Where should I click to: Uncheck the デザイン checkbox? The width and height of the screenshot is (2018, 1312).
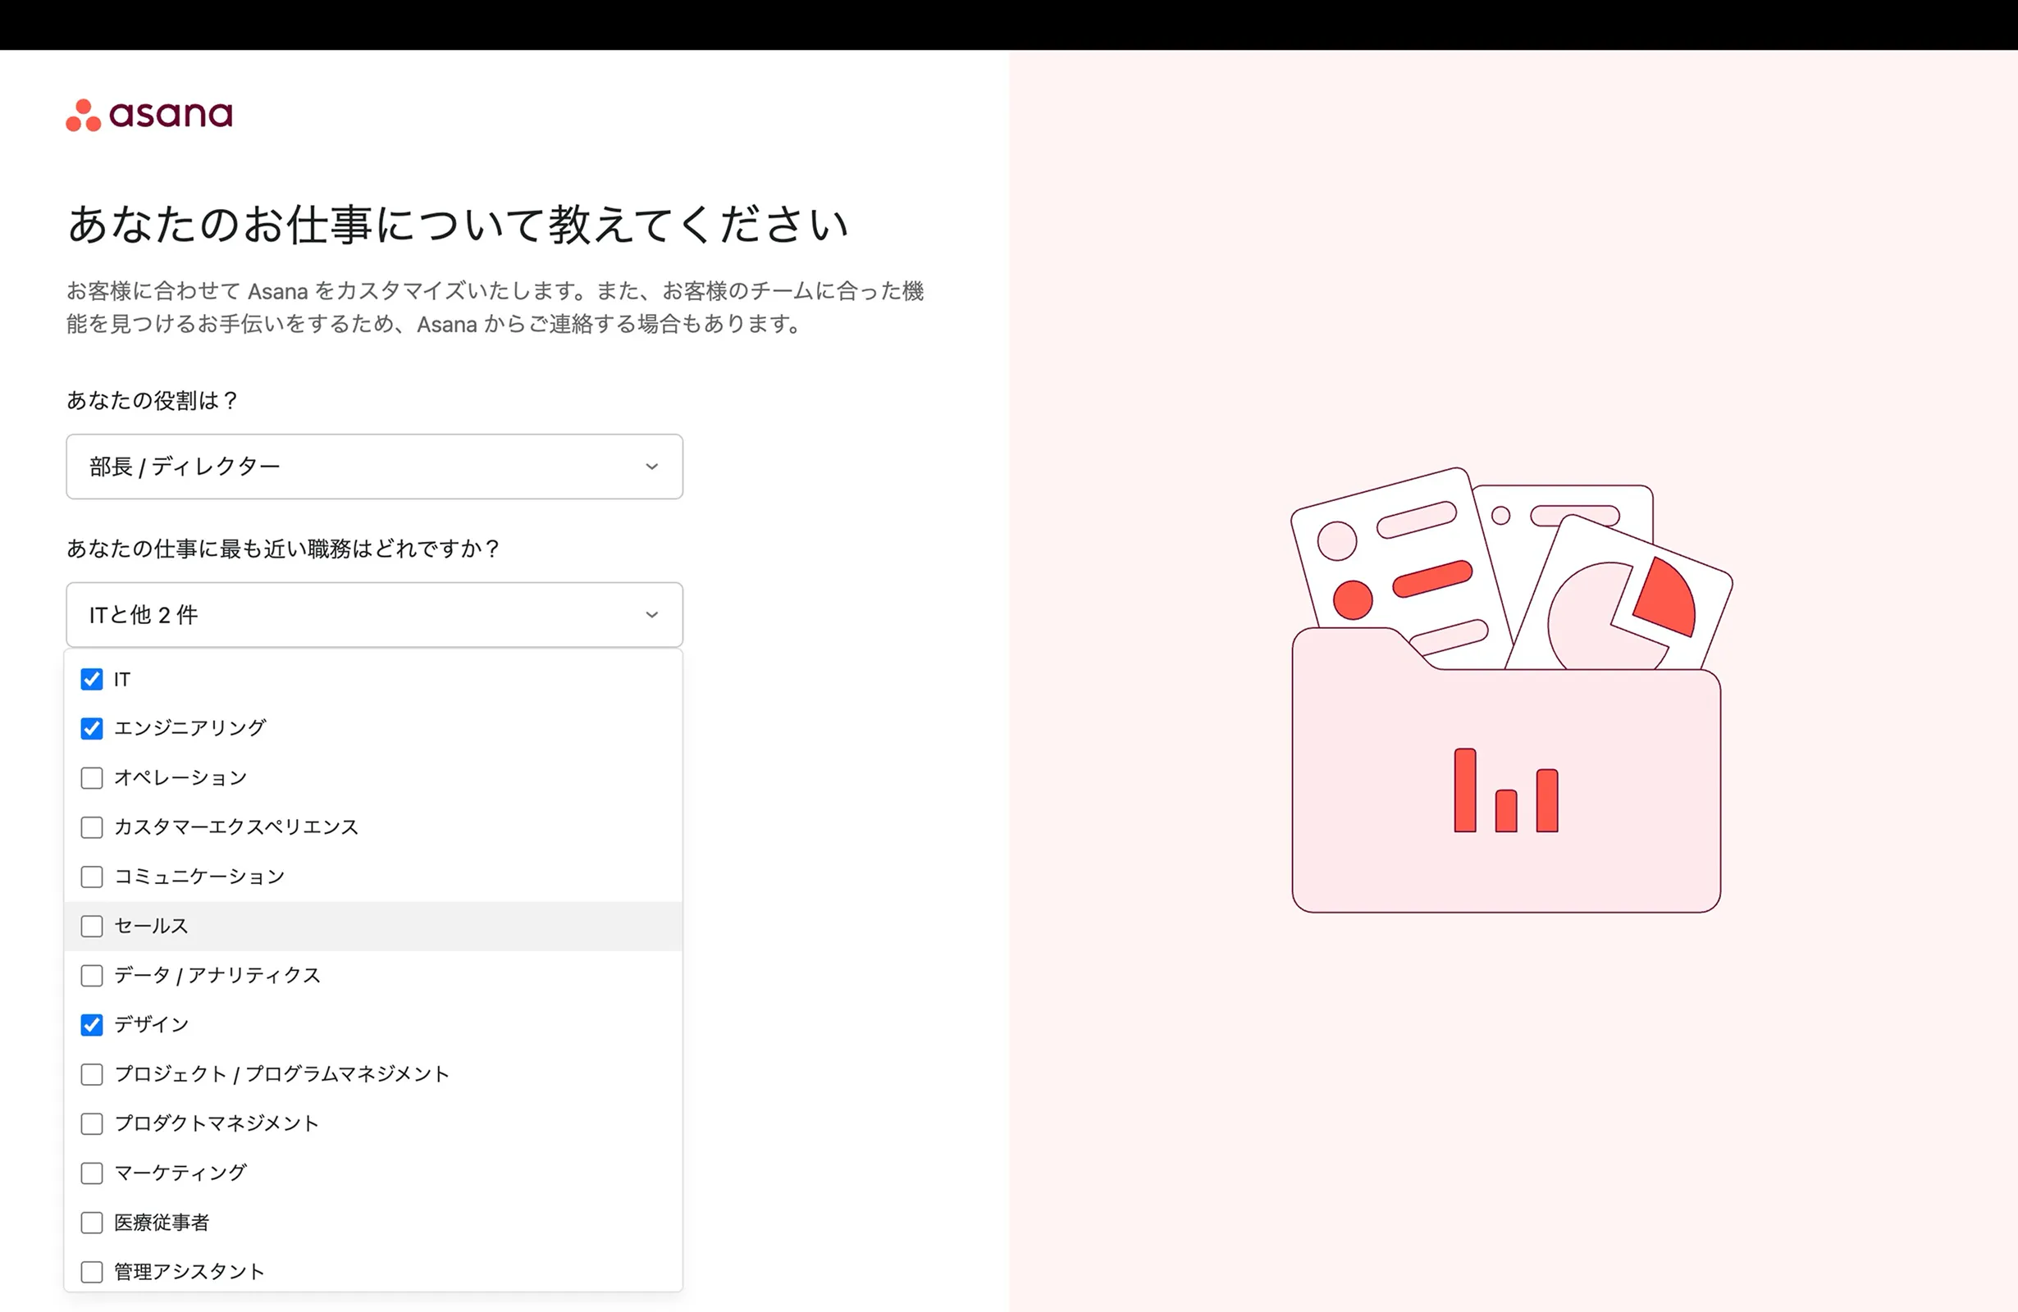tap(92, 1025)
